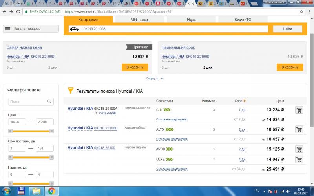Image resolution: width=314 pixels, height=196 pixels.
Task: Click the yellow funnel icon by the results title
Action: tap(71, 91)
